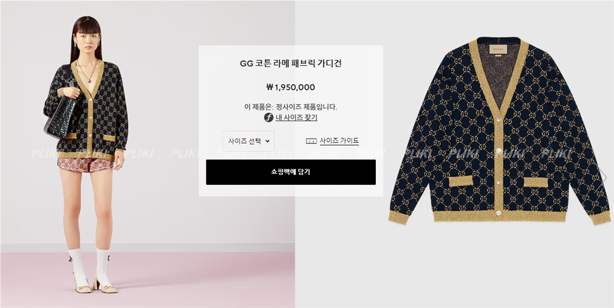The width and height of the screenshot is (614, 308).
Task: Click the round 'f' fit finder icon
Action: [268, 118]
